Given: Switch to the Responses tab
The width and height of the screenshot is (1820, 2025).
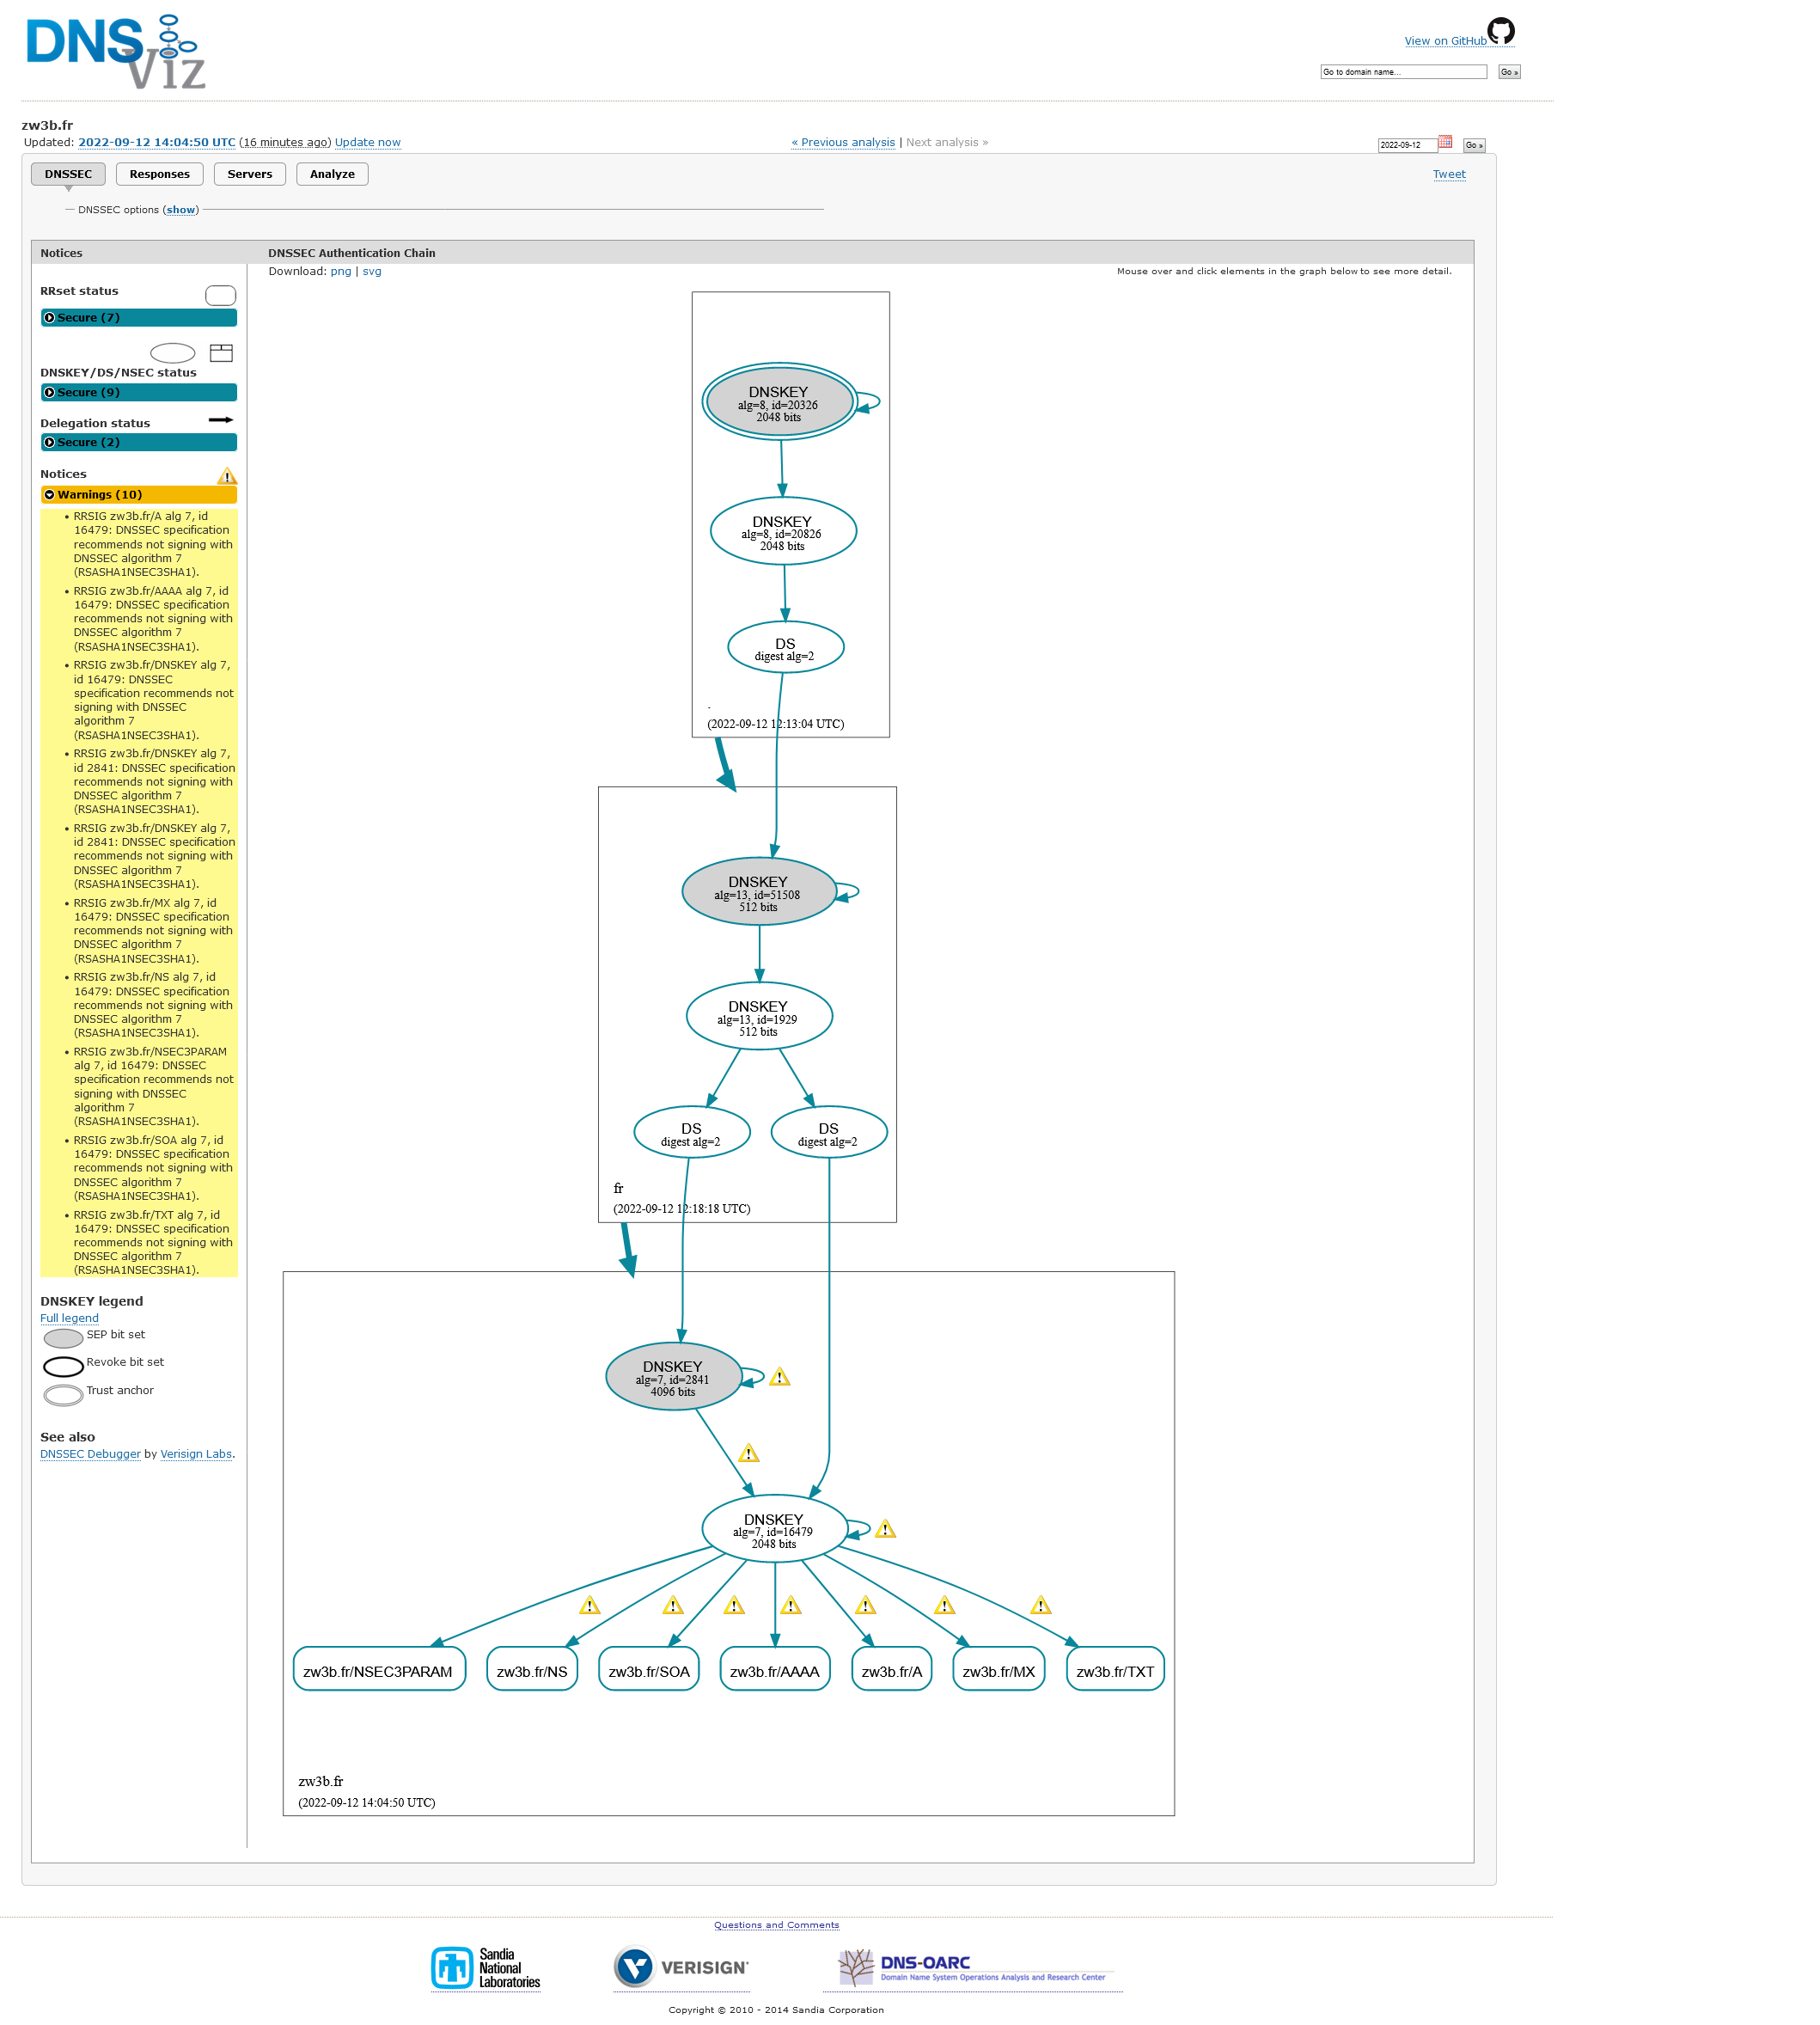Looking at the screenshot, I should coord(159,174).
